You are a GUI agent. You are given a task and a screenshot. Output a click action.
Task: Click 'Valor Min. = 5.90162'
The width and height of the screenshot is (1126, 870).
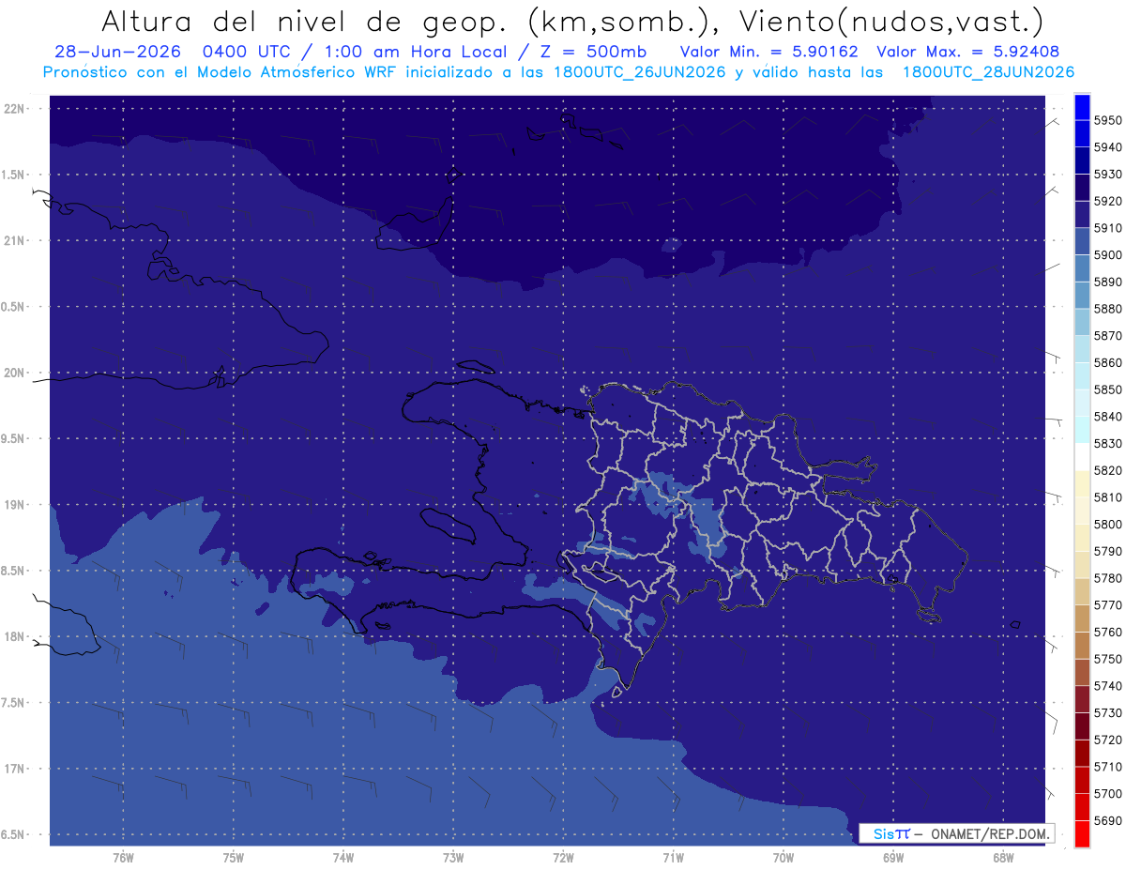769,52
